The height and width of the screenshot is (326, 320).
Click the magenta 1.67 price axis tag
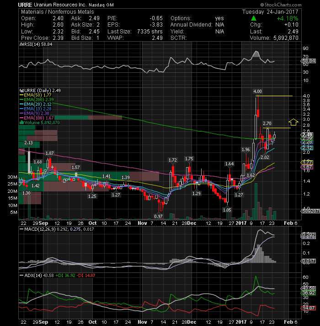307,167
